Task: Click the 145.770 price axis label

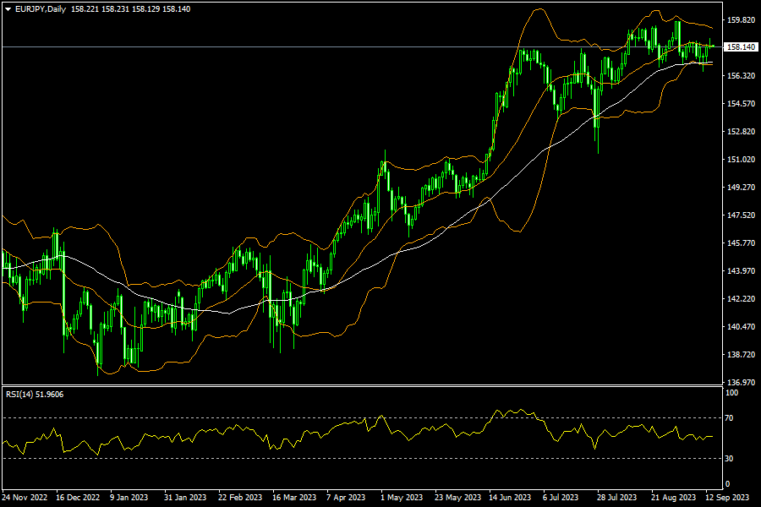Action: coord(742,243)
